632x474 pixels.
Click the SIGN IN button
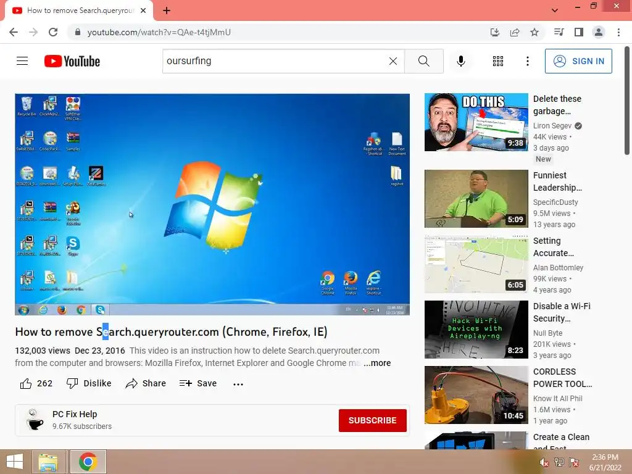click(x=578, y=61)
